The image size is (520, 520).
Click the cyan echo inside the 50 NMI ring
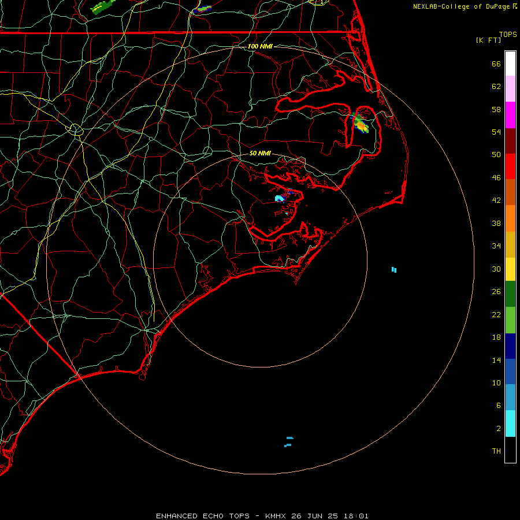(x=280, y=199)
